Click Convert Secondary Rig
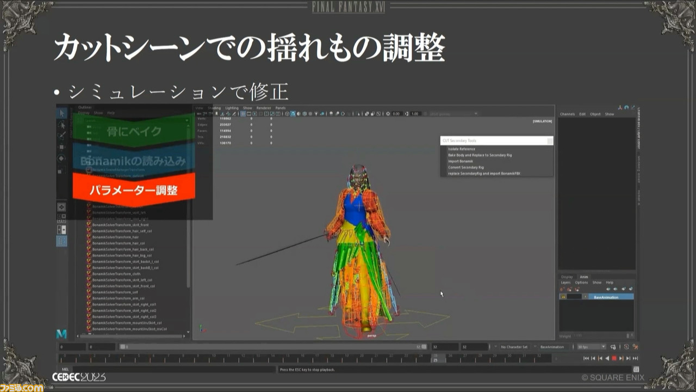 click(x=465, y=167)
